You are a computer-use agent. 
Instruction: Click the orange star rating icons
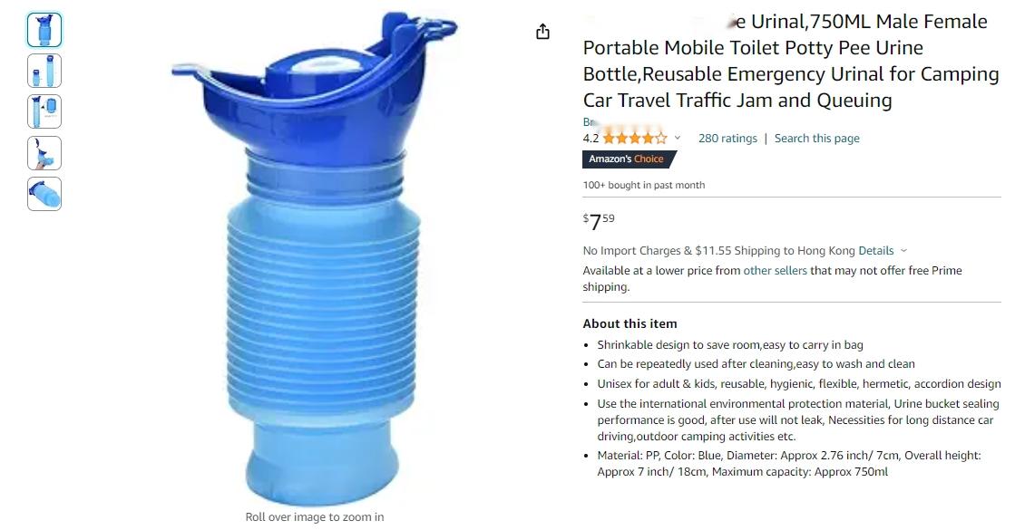(x=634, y=138)
